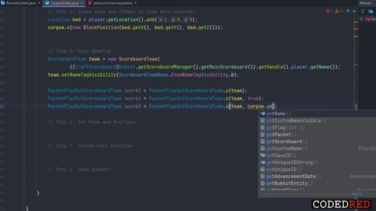Click the score1 variable name
376x211 pixels.
click(x=132, y=91)
